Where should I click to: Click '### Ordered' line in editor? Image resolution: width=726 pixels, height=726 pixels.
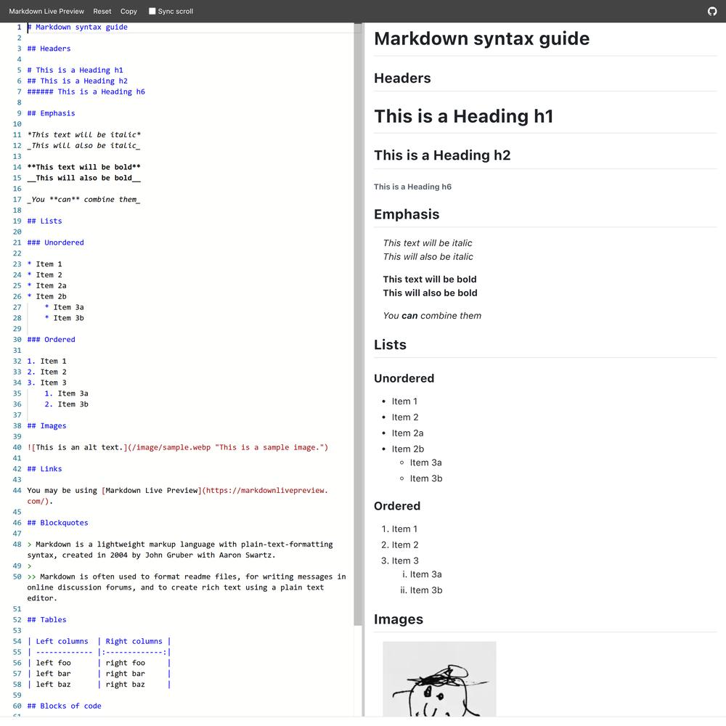point(51,339)
